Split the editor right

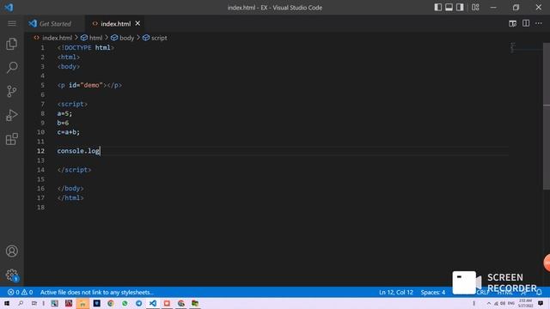[526, 23]
